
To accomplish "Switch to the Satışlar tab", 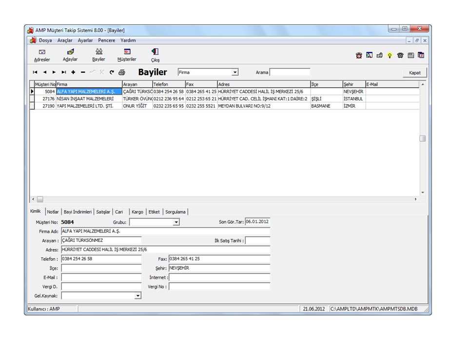I will pos(103,212).
